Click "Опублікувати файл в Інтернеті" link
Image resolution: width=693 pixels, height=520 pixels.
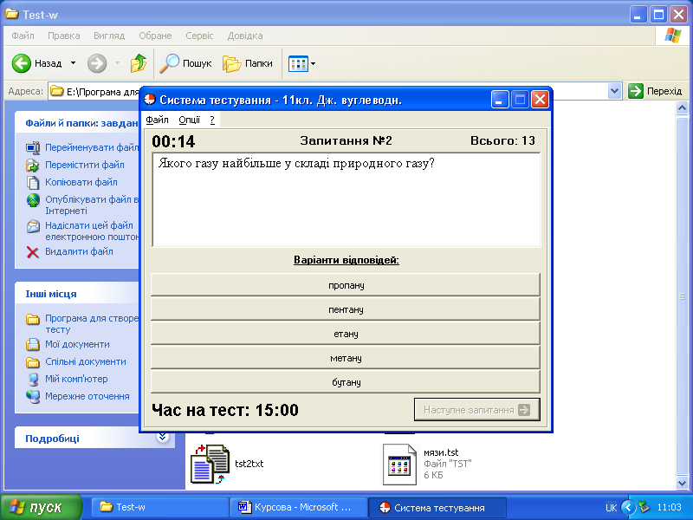[x=92, y=205]
